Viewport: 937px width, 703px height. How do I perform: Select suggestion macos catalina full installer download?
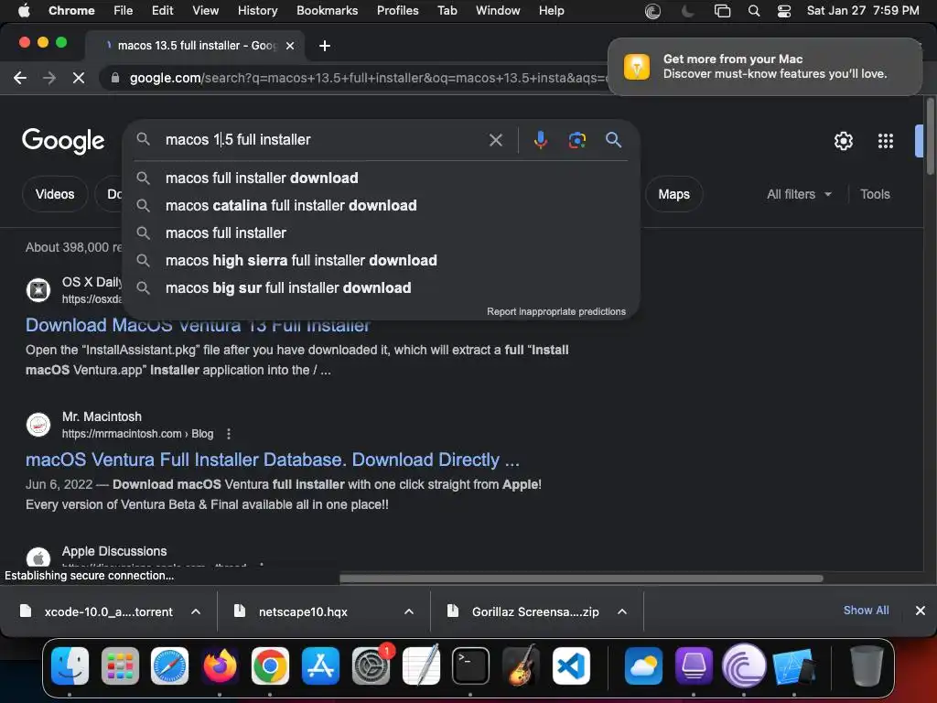pyautogui.click(x=382, y=206)
